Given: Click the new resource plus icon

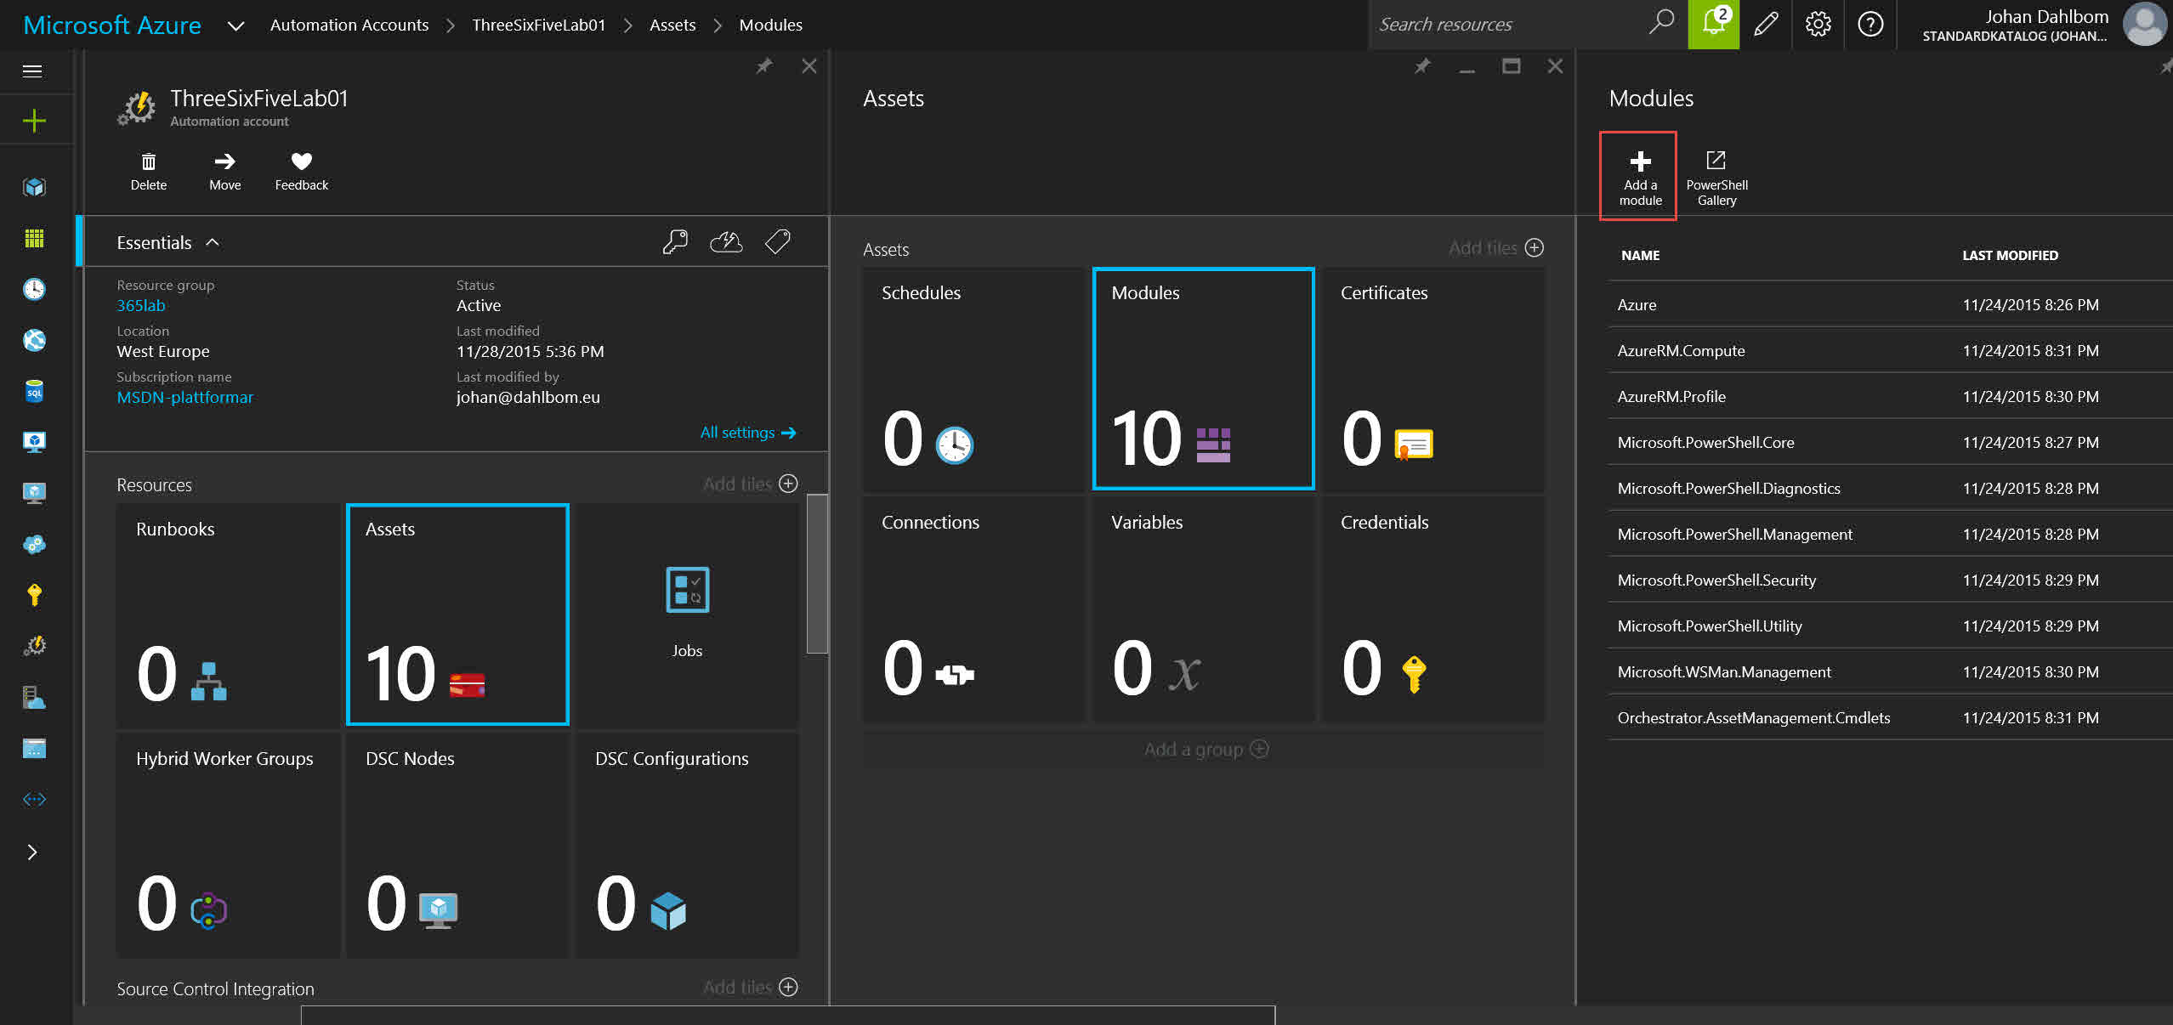Looking at the screenshot, I should pyautogui.click(x=34, y=121).
